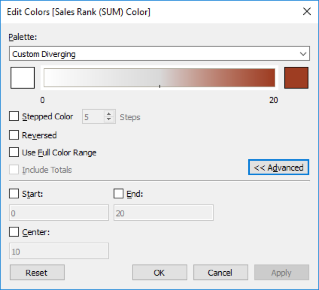Close the Edit Colors dialog
The image size is (319, 290).
pyautogui.click(x=306, y=12)
